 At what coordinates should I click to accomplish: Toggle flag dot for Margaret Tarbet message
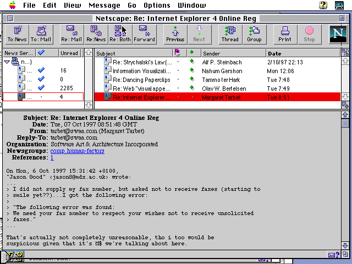(x=178, y=97)
